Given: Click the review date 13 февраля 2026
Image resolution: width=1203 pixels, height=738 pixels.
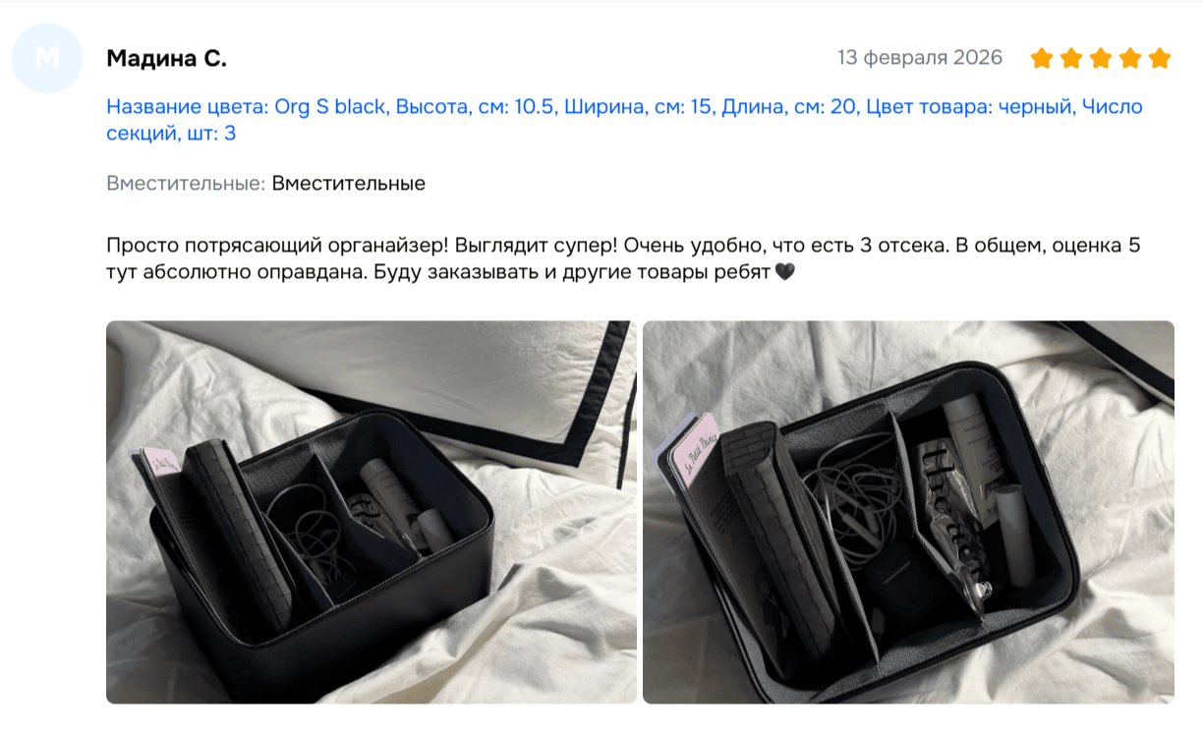Looking at the screenshot, I should click(x=920, y=58).
